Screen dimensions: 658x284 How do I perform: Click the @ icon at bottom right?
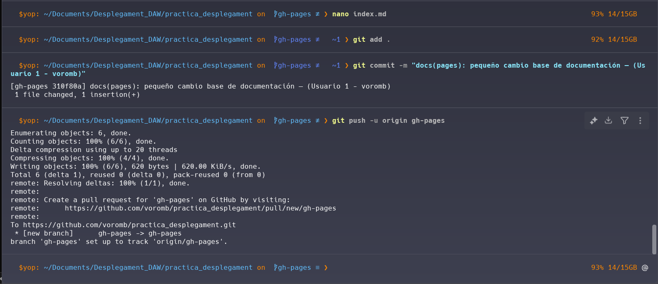645,268
